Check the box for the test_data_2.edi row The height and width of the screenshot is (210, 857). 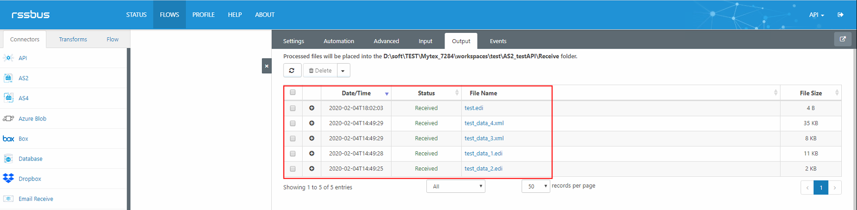(x=293, y=169)
